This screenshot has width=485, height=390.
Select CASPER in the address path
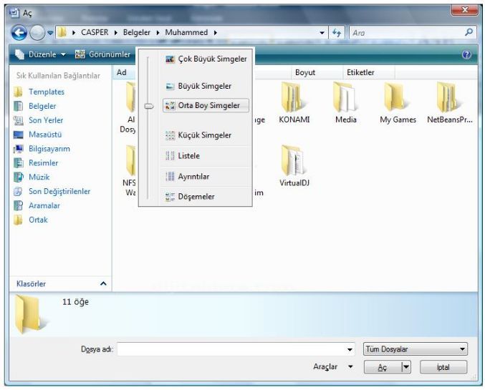click(95, 32)
